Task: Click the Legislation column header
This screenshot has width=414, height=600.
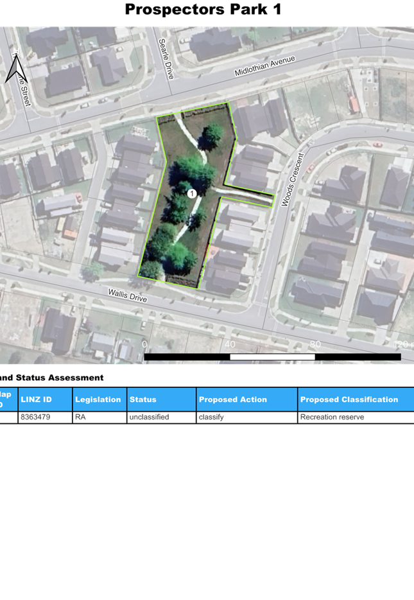Action: tap(99, 400)
